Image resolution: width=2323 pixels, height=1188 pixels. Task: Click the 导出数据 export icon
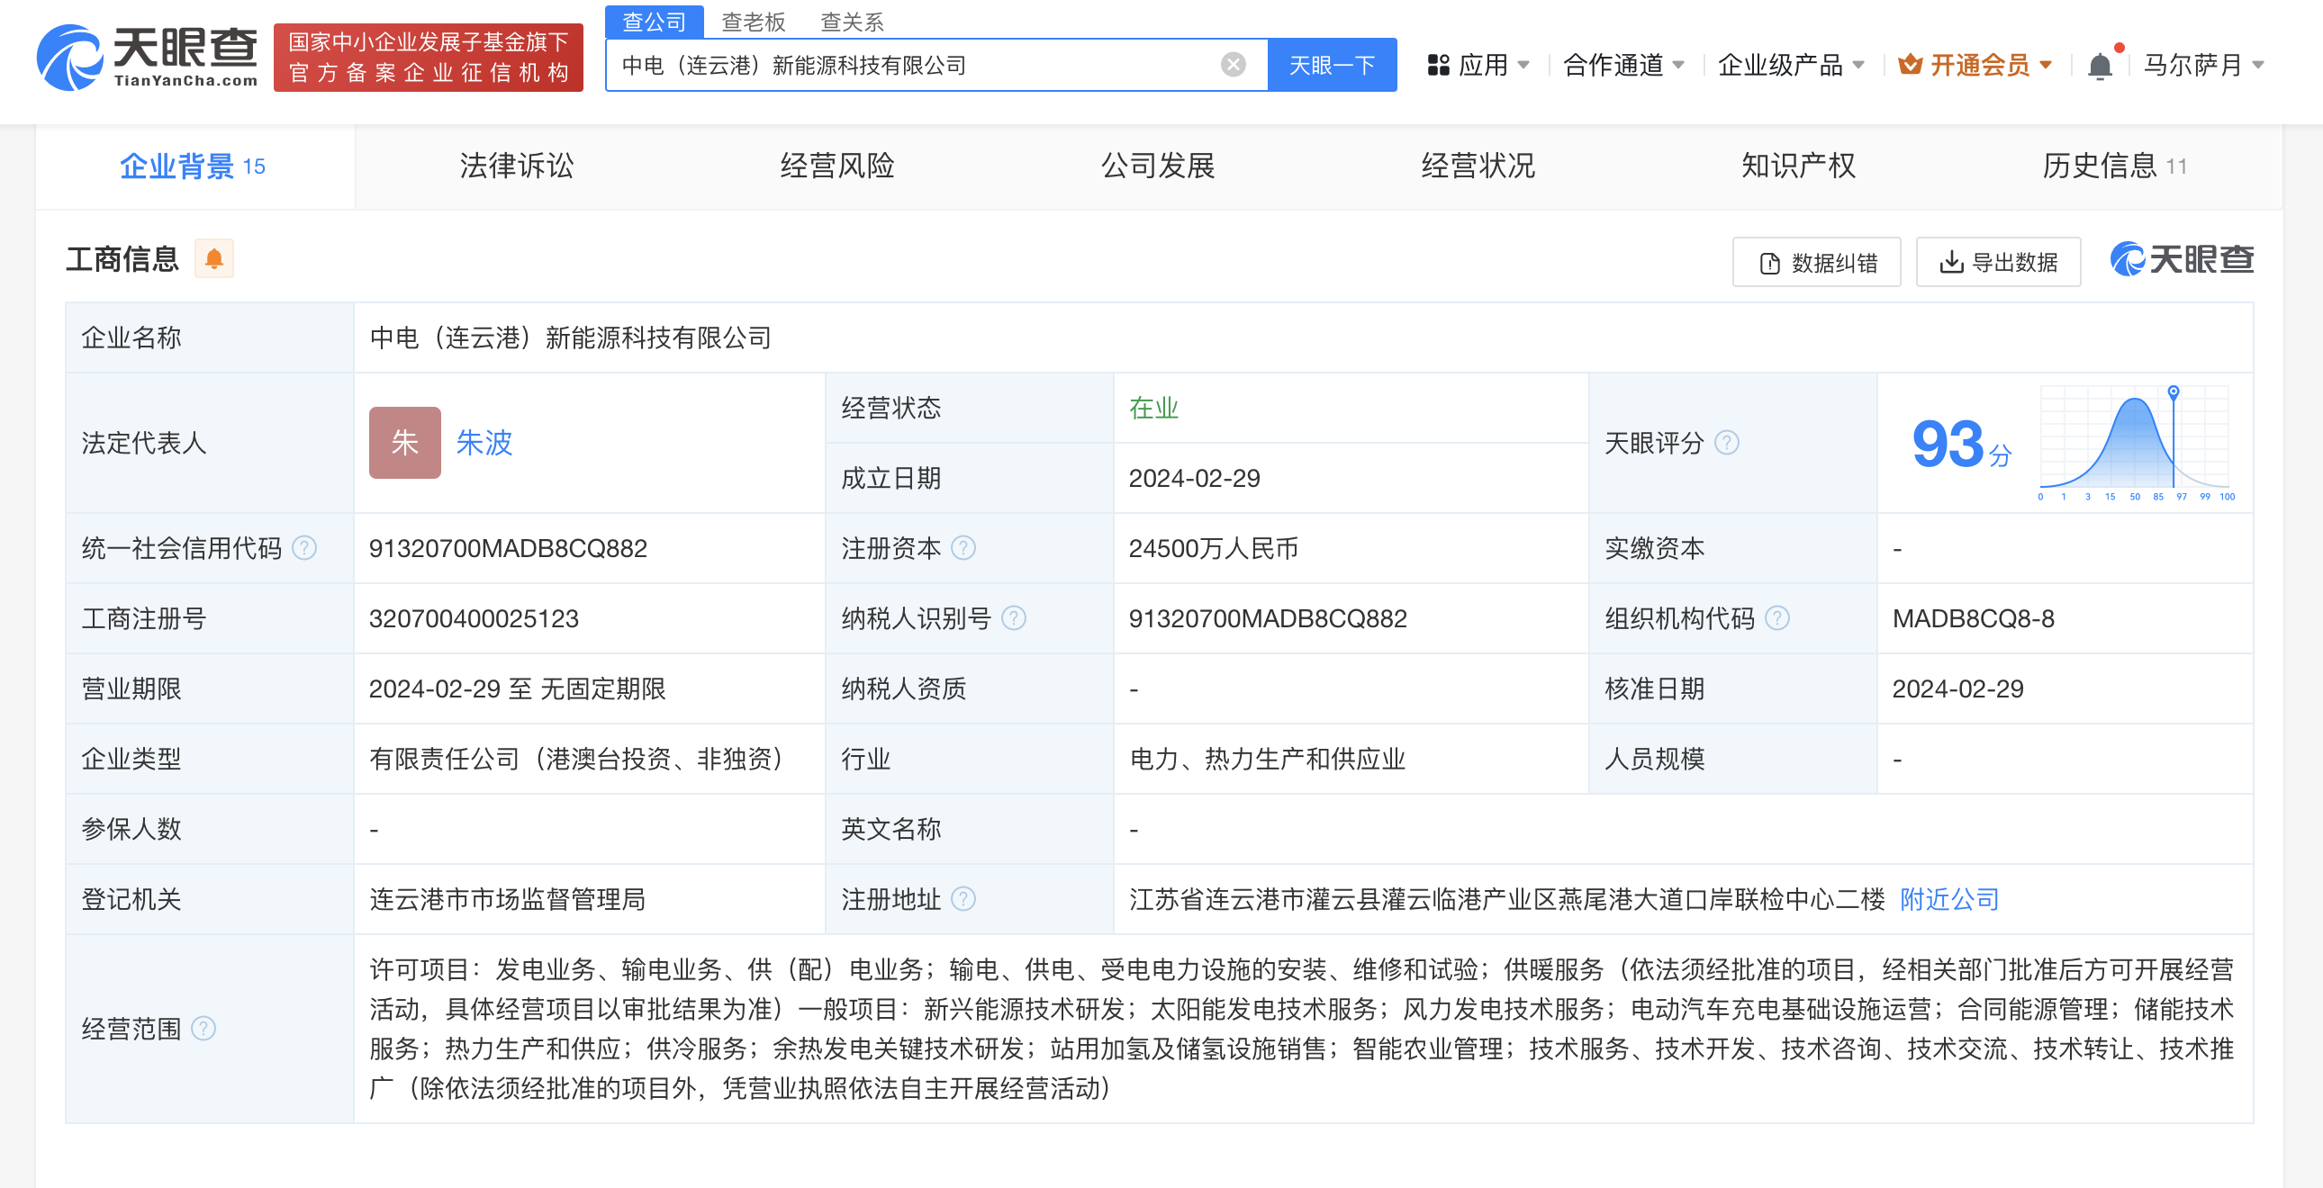pos(1952,261)
